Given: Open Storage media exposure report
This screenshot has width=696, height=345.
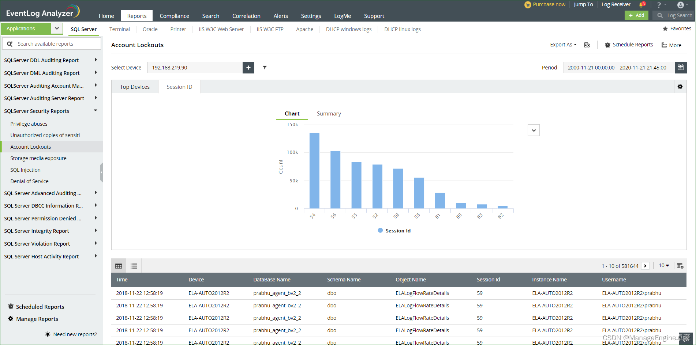Looking at the screenshot, I should point(38,158).
